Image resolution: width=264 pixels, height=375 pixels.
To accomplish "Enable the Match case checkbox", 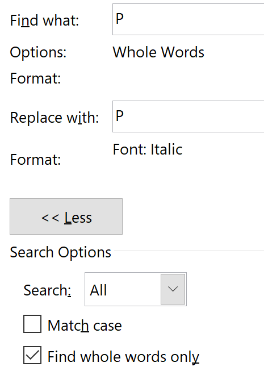I will (x=32, y=324).
